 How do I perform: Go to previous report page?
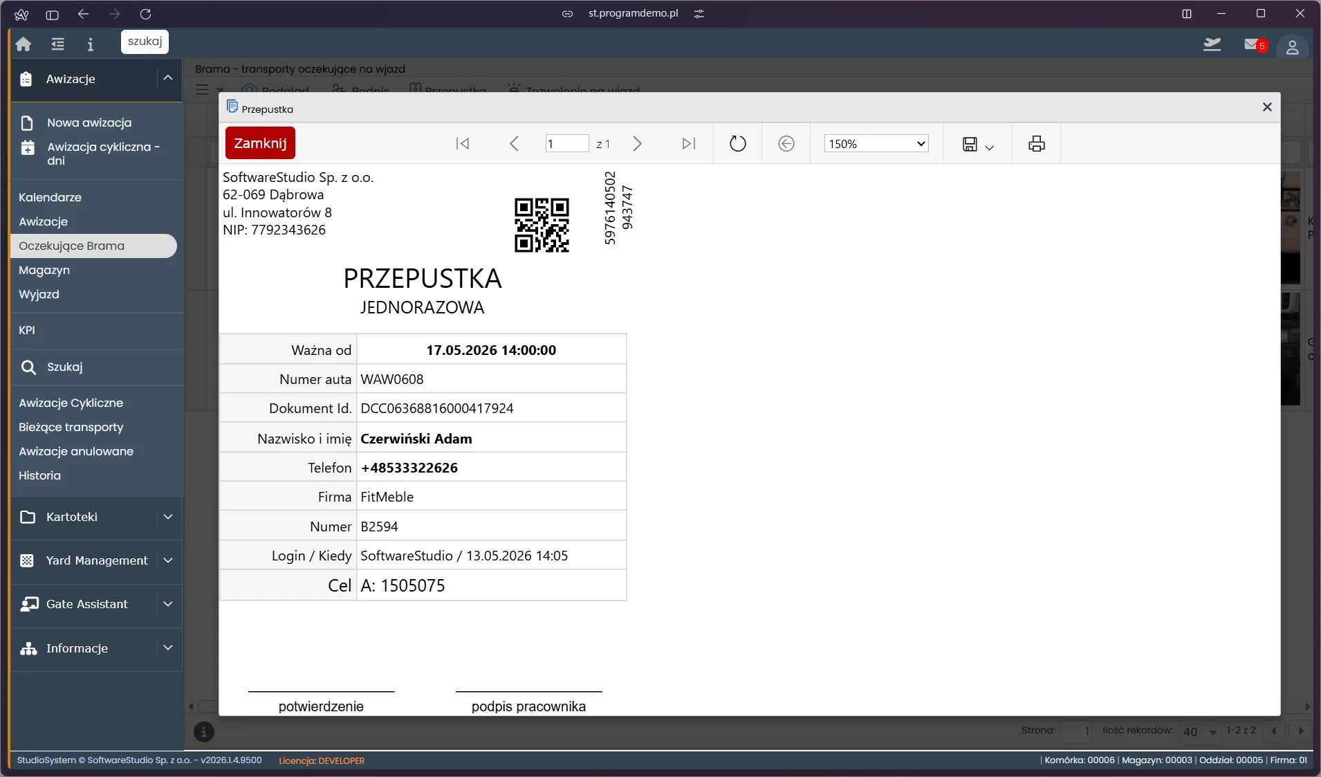[514, 143]
